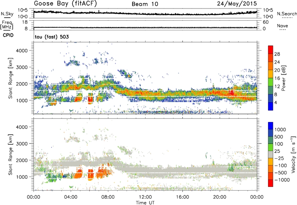
Task: Click the 'Slant Range [km]' label of the velocity panel
Action: click(10, 154)
